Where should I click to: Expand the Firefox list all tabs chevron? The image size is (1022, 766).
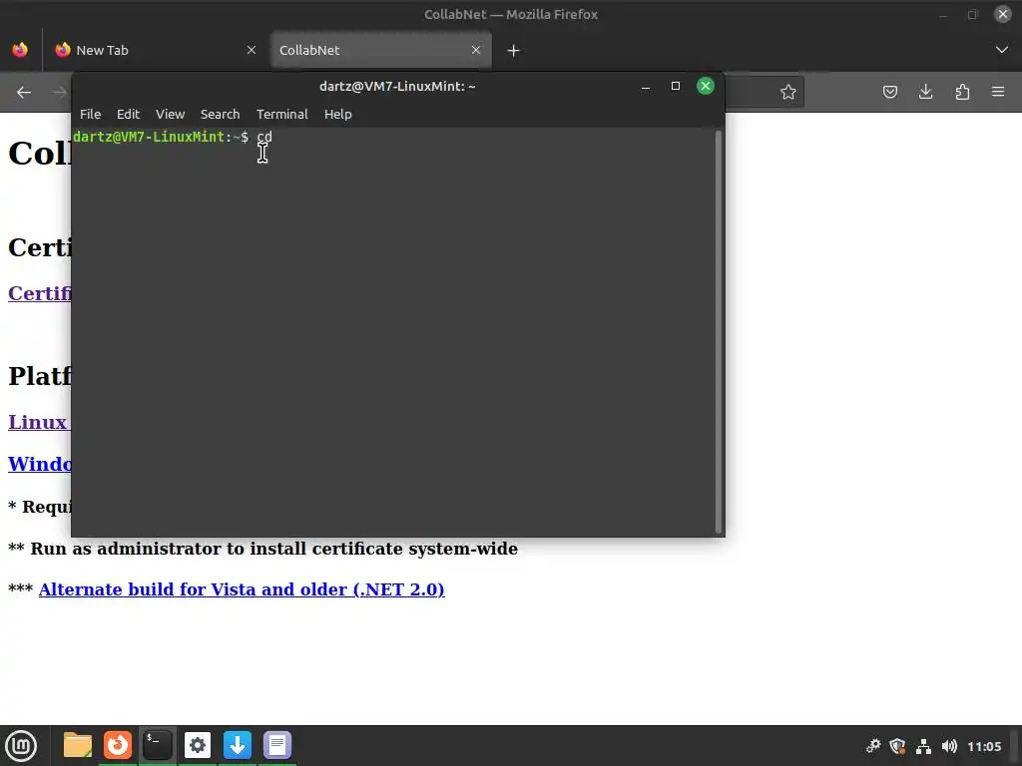[x=1002, y=50]
